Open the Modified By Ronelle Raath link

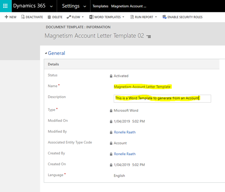tap(125, 132)
